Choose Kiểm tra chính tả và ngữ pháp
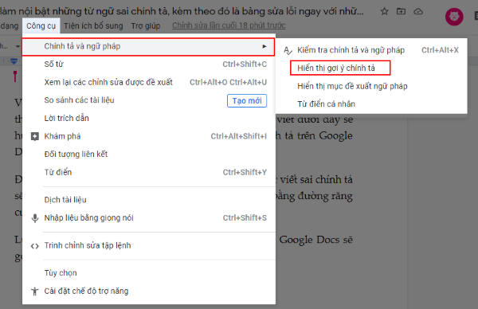This screenshot has height=309, width=478. tap(371, 50)
